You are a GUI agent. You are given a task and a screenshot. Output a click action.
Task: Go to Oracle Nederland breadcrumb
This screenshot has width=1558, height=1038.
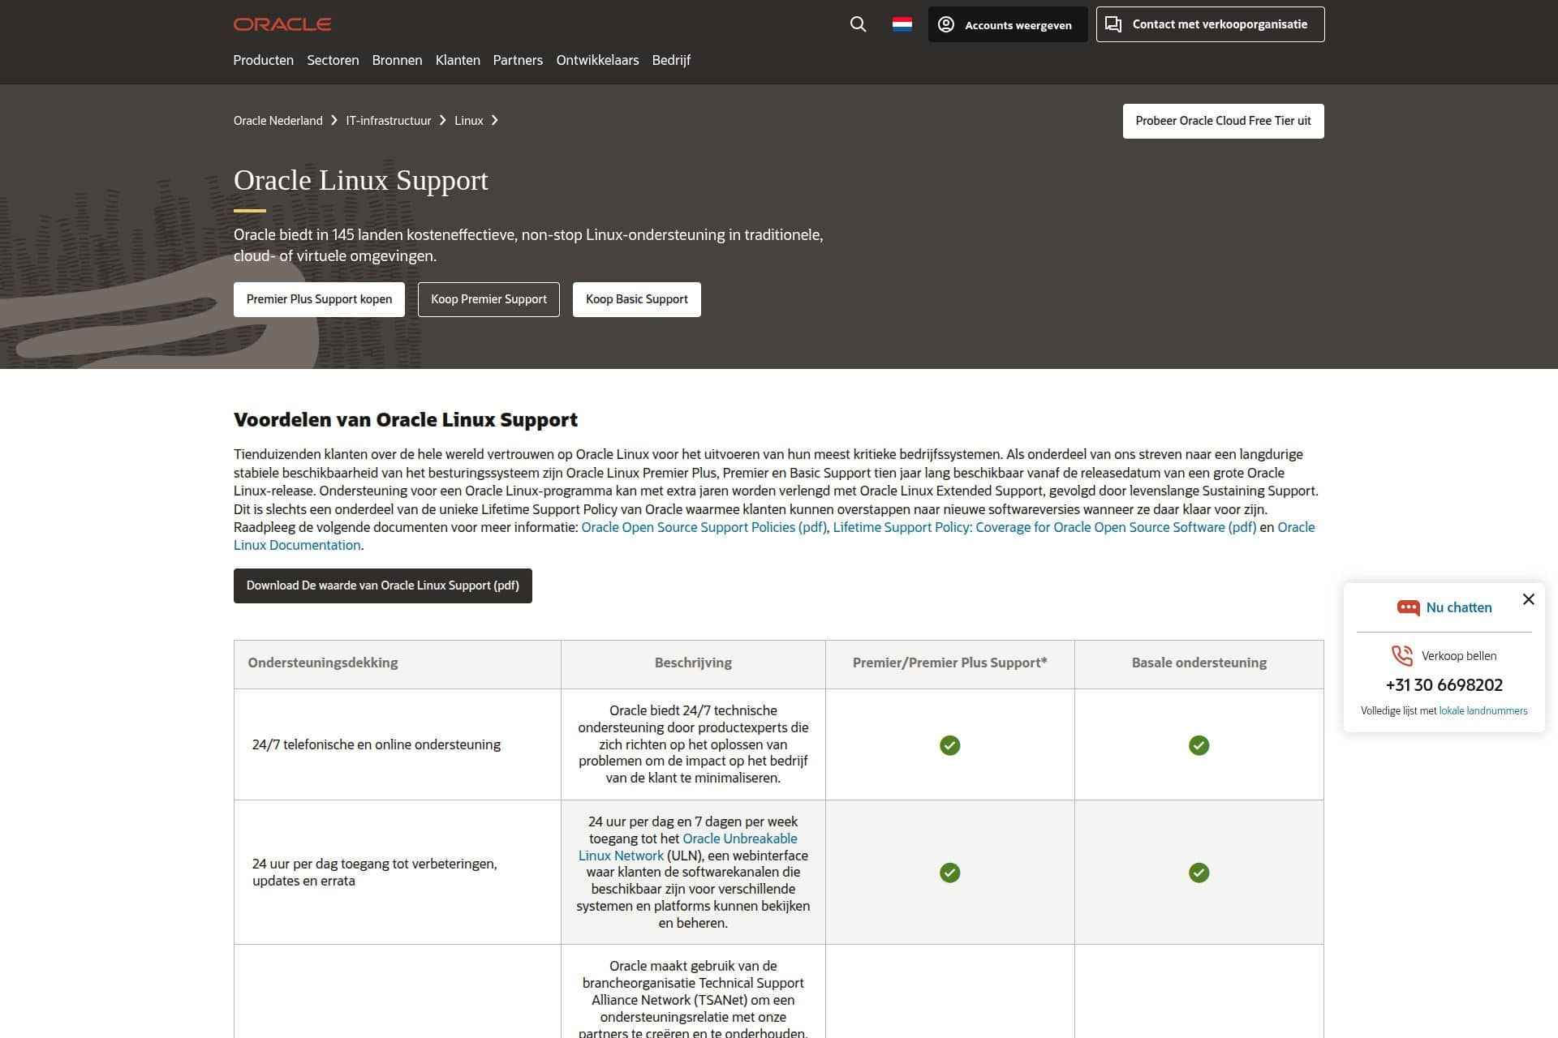click(278, 120)
